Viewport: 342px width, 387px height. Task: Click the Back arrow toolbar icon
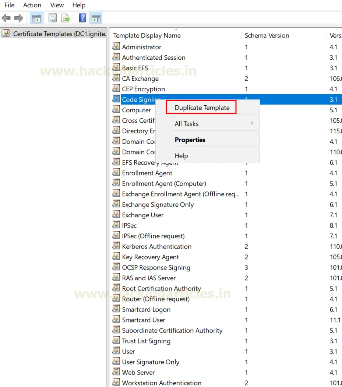(x=6, y=18)
